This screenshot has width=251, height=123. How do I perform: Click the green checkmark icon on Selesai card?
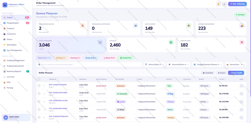pyautogui.click(x=171, y=42)
